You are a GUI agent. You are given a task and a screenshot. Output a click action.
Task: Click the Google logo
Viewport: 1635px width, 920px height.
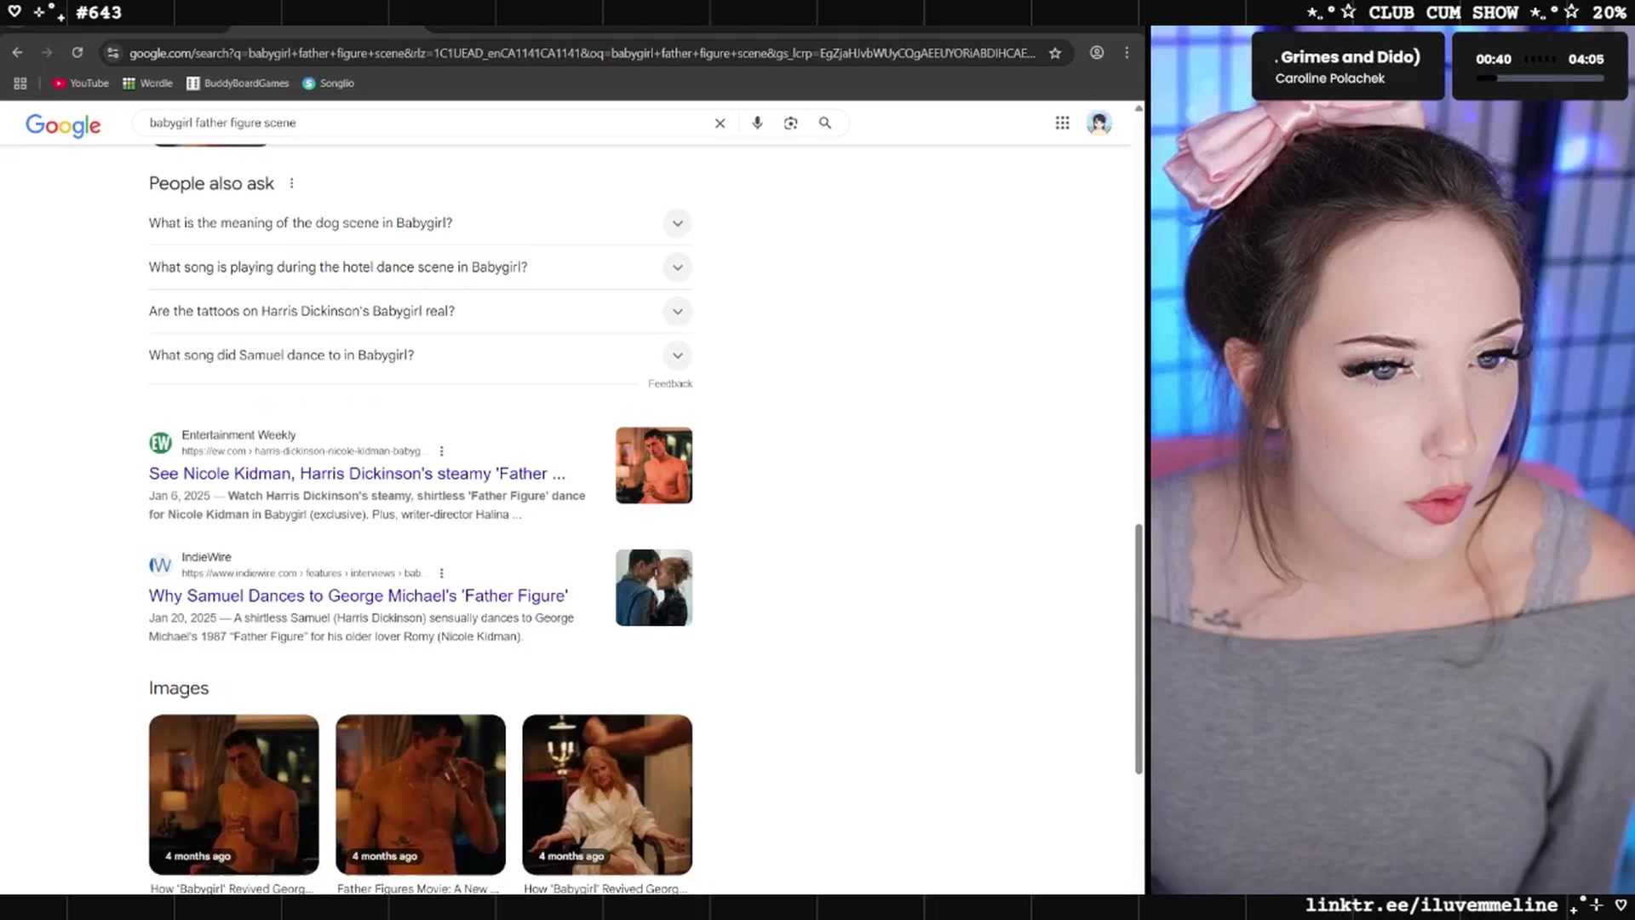[x=63, y=124]
